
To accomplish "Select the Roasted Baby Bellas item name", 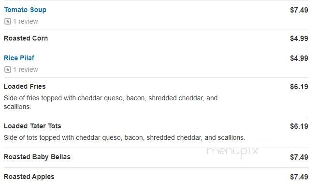I will coord(37,157).
